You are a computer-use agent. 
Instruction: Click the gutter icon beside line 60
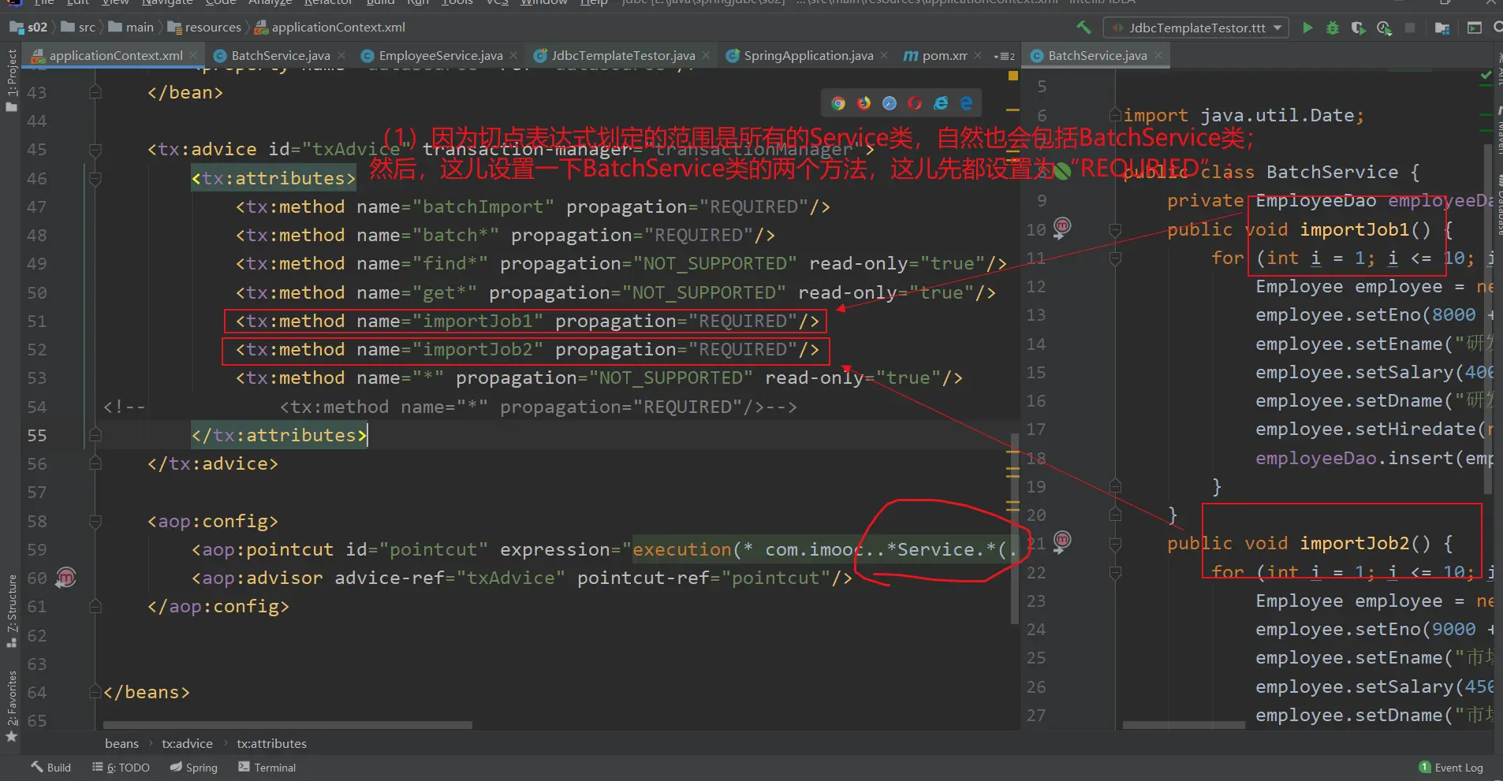coord(66,578)
